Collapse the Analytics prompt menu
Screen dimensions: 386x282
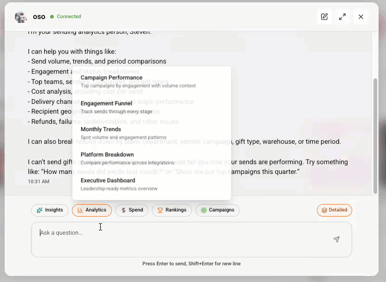(x=92, y=210)
